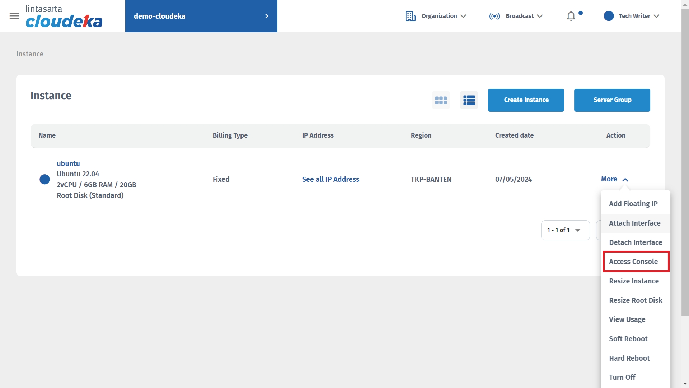The width and height of the screenshot is (689, 388).
Task: Expand the demo-cloudeka project selector
Action: click(201, 16)
